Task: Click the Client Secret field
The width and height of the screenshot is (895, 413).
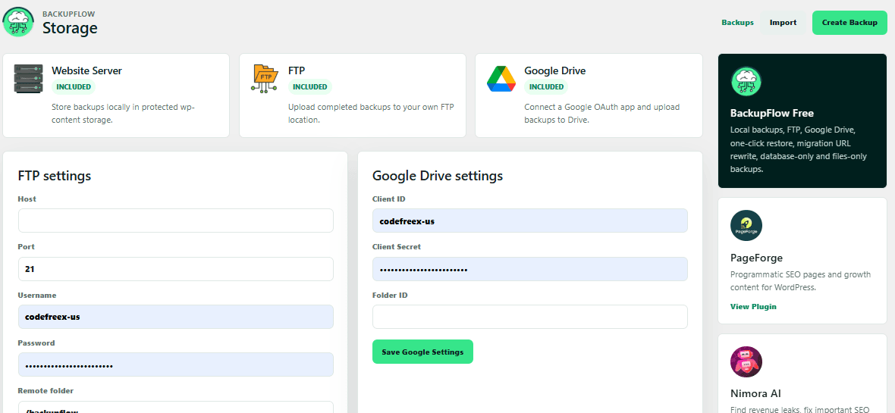Action: tap(530, 269)
